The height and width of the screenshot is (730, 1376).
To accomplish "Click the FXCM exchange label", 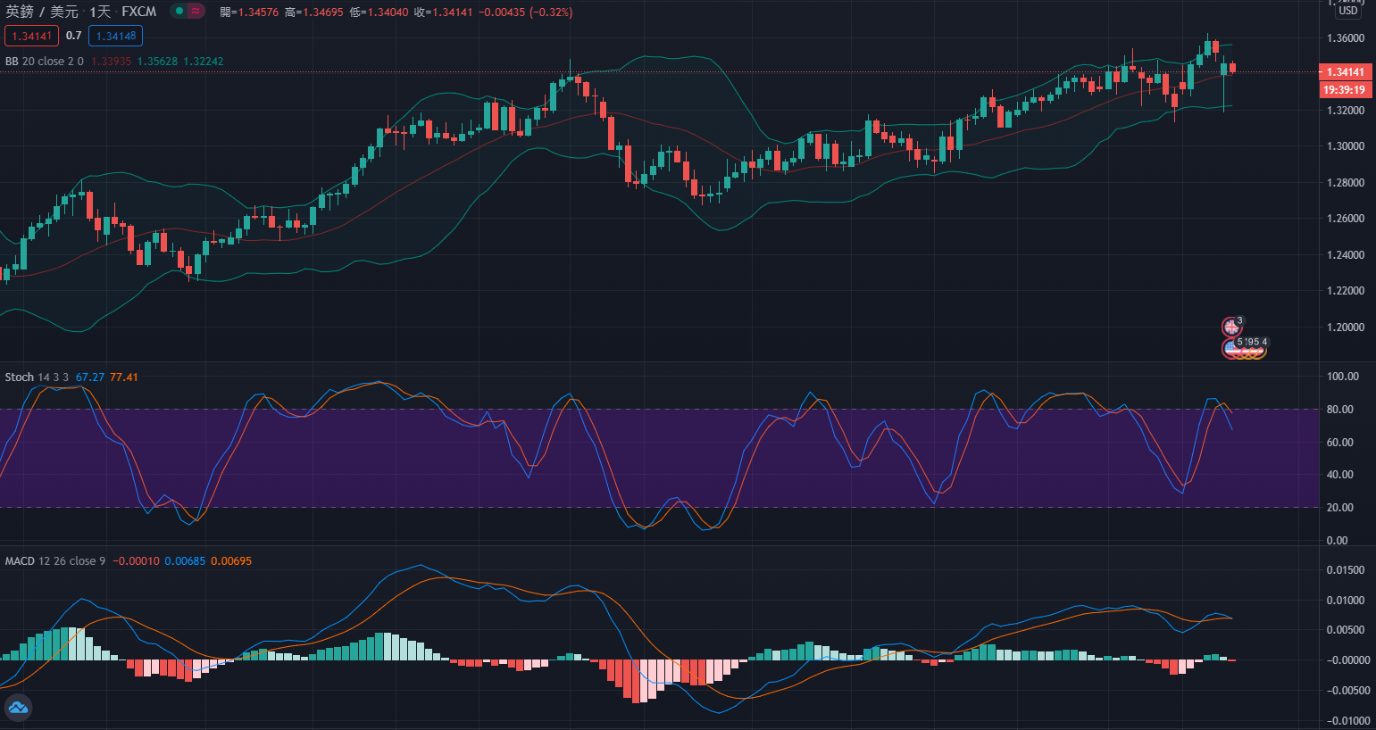I will pyautogui.click(x=139, y=12).
